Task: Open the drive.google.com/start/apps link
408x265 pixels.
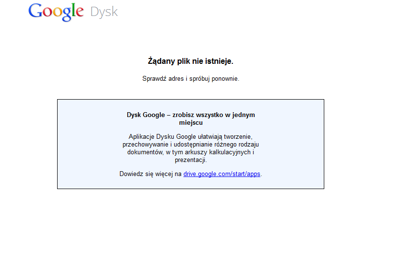Action: click(x=222, y=174)
